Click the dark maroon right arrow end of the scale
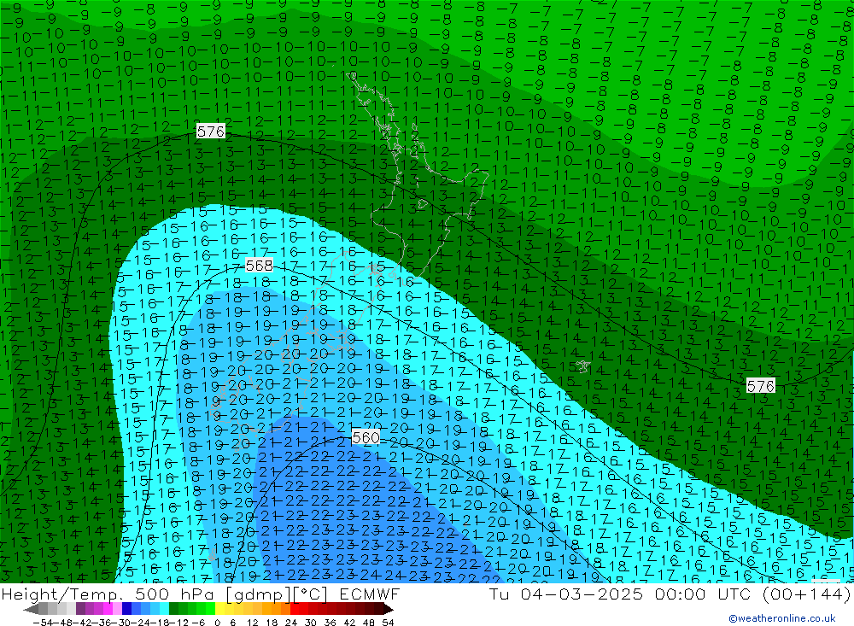Image resolution: width=854 pixels, height=626 pixels. click(389, 610)
